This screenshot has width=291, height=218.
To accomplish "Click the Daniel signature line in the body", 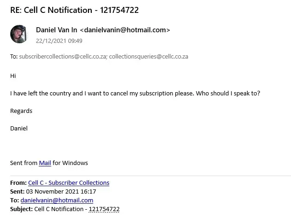I will (19, 128).
